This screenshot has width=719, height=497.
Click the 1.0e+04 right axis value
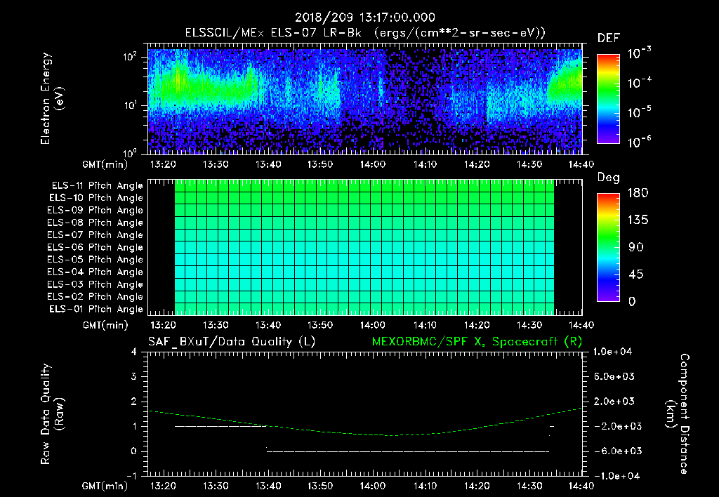[x=612, y=352]
